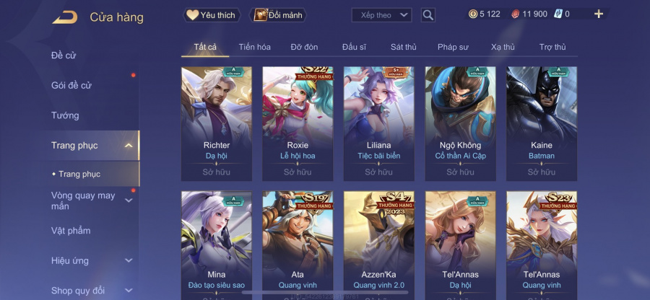Image resolution: width=650 pixels, height=300 pixels.
Task: Switch to the Pháp sư tab
Action: [x=453, y=47]
